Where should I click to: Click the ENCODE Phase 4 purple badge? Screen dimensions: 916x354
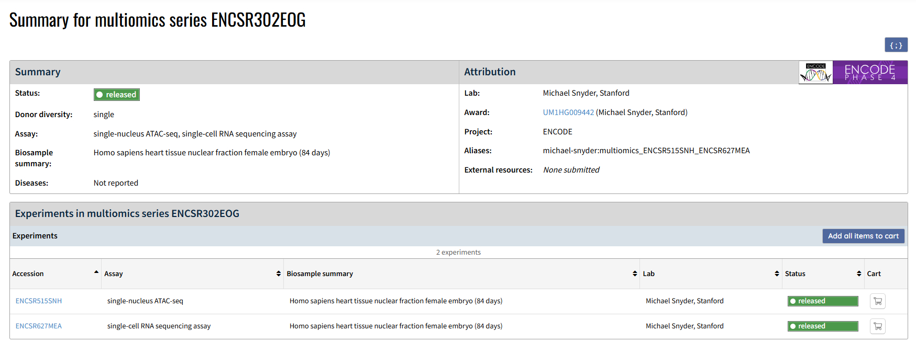[x=870, y=73]
